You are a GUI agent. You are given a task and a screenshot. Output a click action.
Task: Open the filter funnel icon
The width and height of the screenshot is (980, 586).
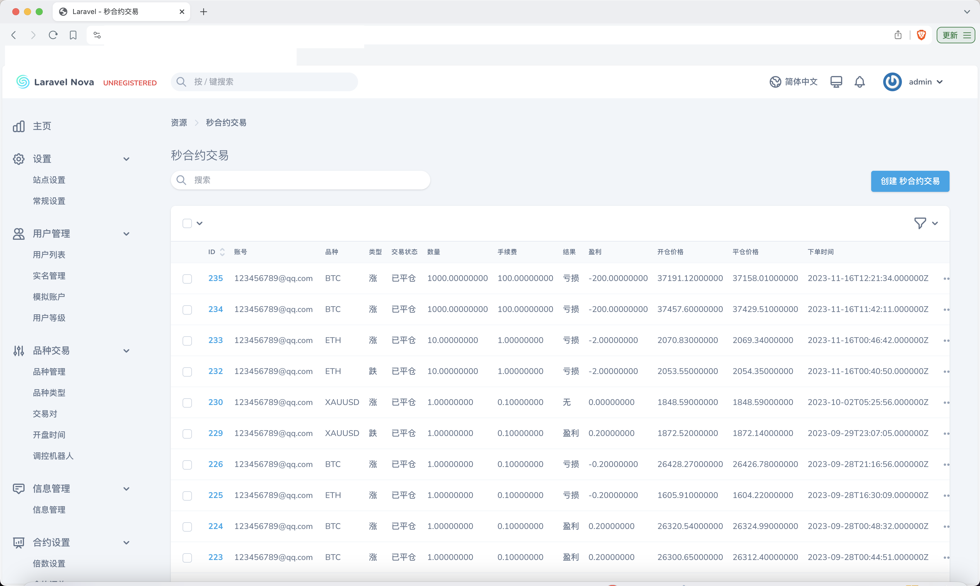click(920, 223)
